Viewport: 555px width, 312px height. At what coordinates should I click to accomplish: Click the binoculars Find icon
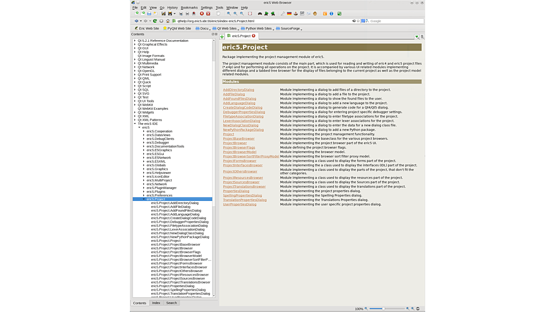(x=260, y=14)
